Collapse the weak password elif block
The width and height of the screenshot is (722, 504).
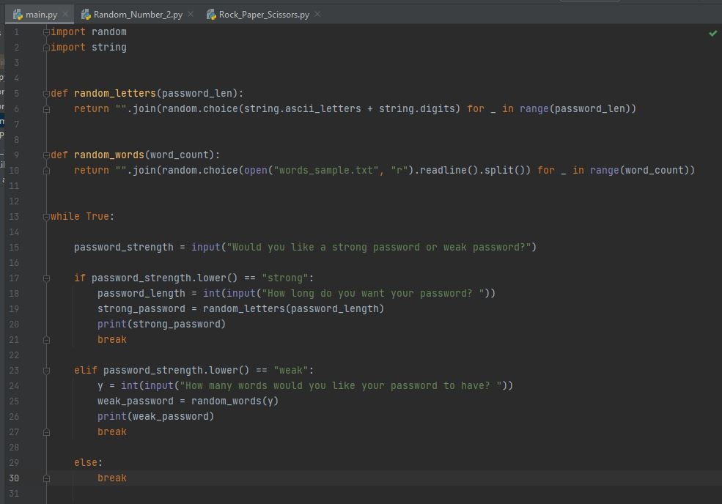coord(46,371)
